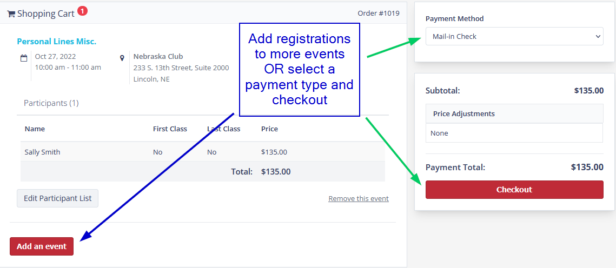Click the dropdown chevron on Mail-in Check
The height and width of the screenshot is (268, 616).
598,37
